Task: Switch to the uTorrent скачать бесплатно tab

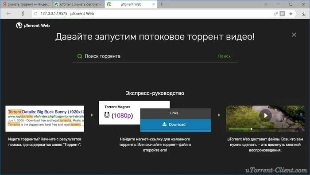Action: [79, 4]
